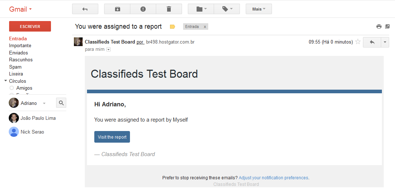395x192 pixels.
Task: Archive this email
Action: tap(117, 9)
